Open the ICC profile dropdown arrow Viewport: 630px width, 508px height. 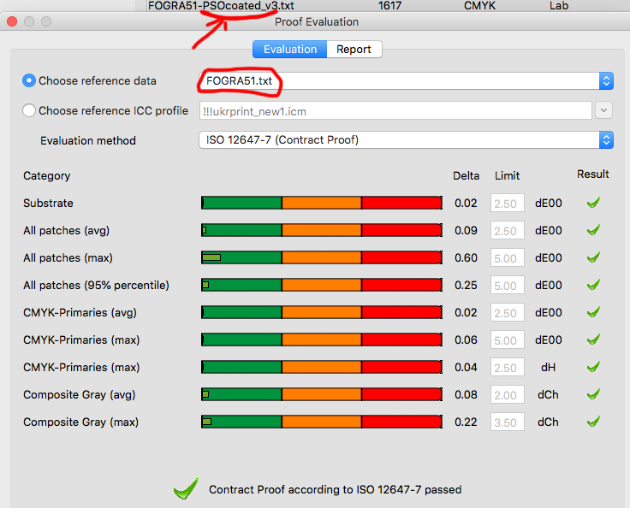pos(603,110)
